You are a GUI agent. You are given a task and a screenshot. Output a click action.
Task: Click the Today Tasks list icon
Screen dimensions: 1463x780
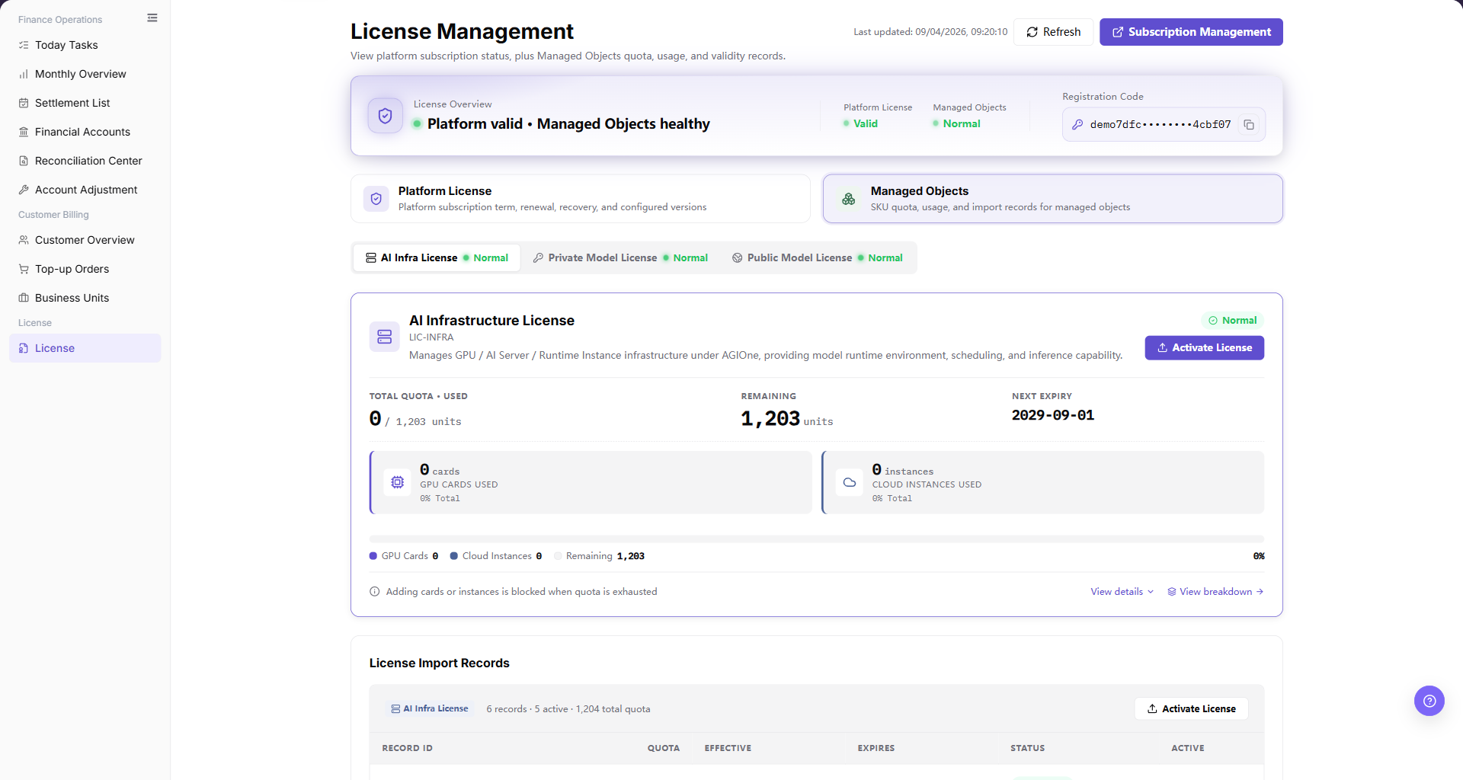[x=24, y=45]
